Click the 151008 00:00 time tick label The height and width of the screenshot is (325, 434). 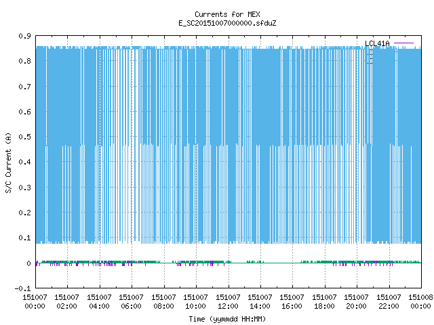[x=420, y=302]
